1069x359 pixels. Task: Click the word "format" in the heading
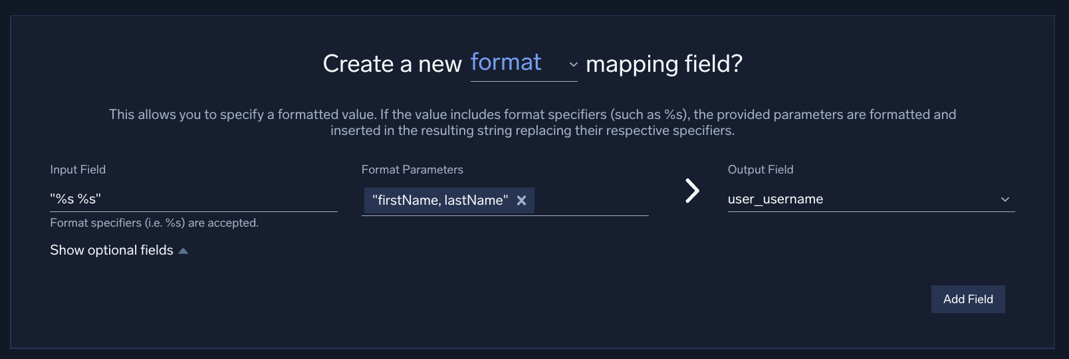tap(505, 62)
